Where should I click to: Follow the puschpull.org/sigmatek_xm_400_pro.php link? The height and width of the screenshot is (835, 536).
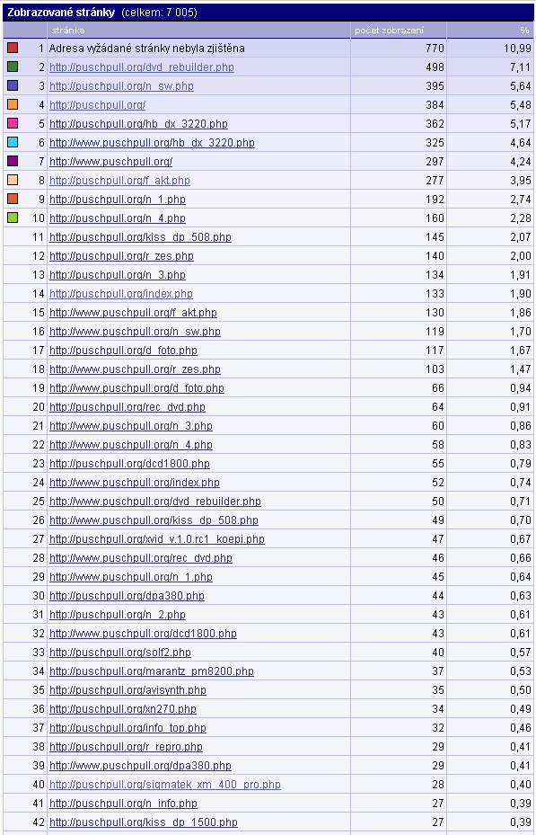(x=165, y=785)
